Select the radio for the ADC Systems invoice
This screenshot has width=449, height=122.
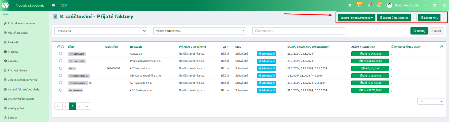[x=61, y=90]
